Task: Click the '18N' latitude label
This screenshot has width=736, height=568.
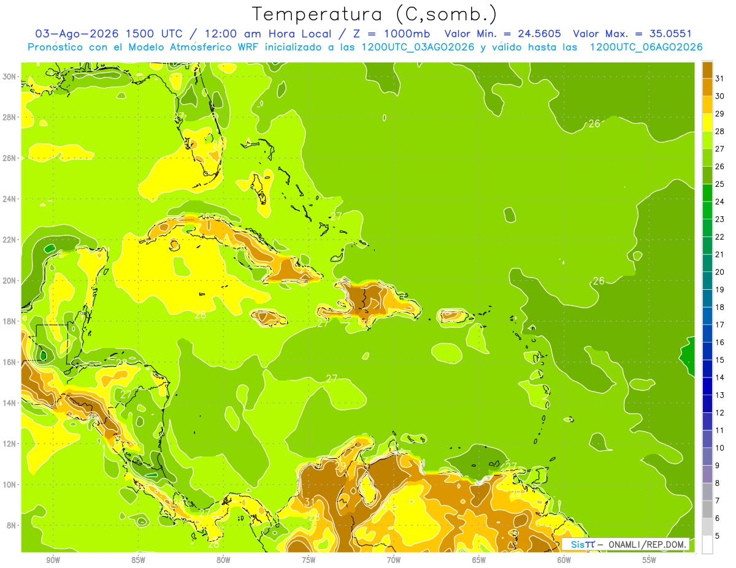Action: (x=9, y=321)
